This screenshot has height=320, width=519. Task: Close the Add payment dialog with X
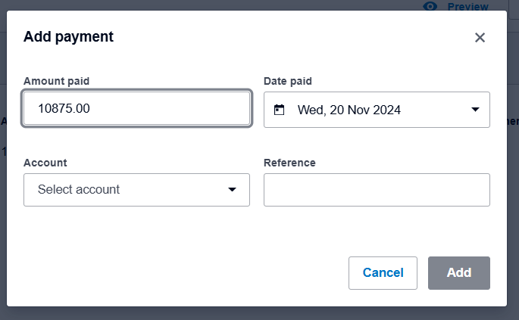tap(480, 38)
